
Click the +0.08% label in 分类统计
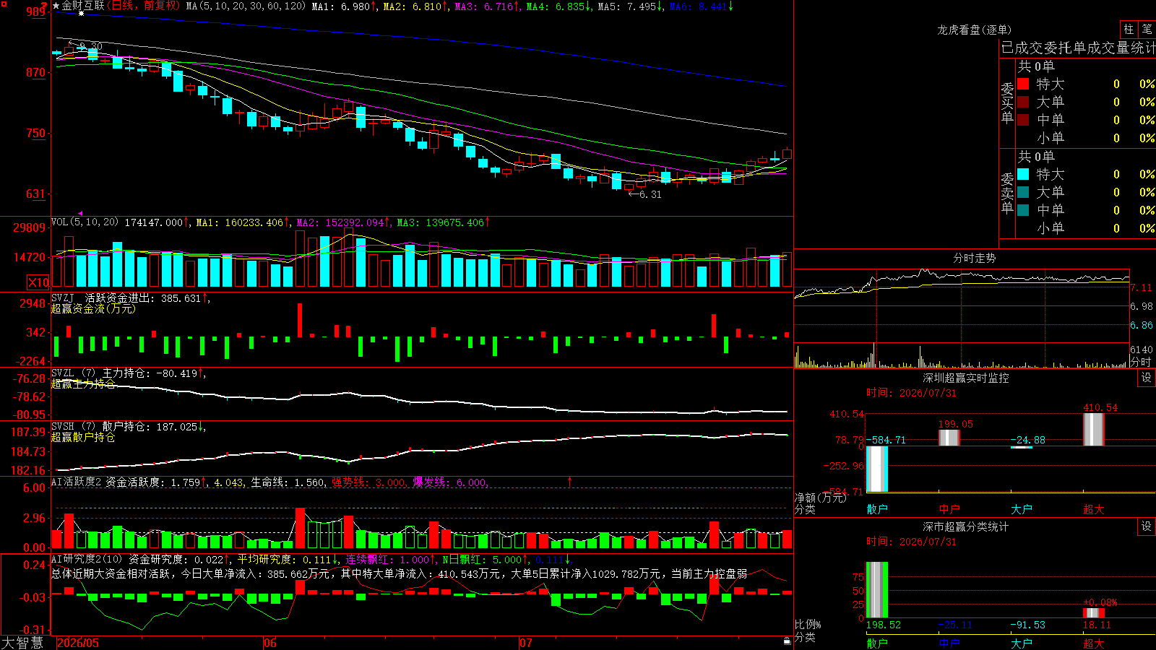pos(1100,602)
